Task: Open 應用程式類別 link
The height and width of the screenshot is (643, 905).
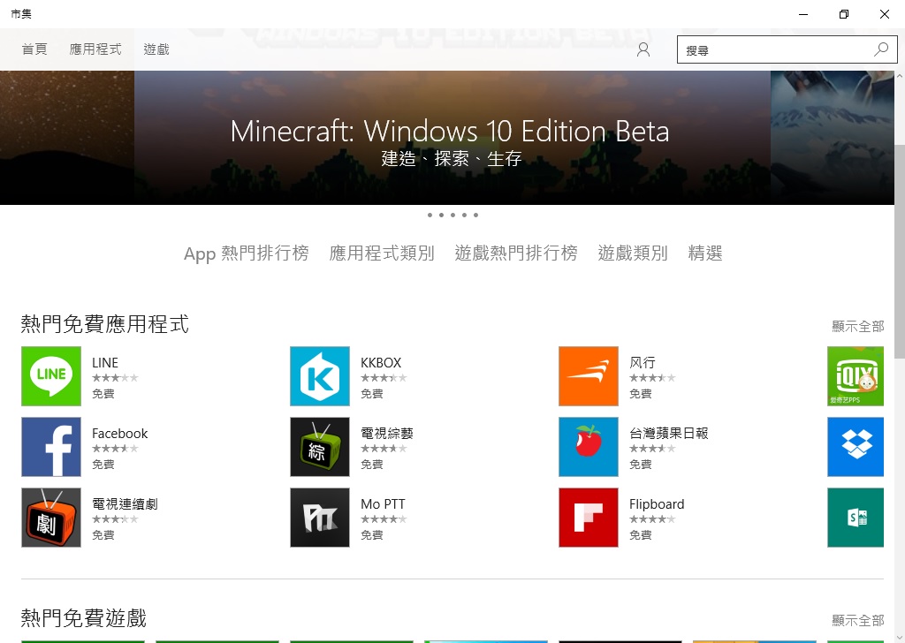Action: pos(382,253)
